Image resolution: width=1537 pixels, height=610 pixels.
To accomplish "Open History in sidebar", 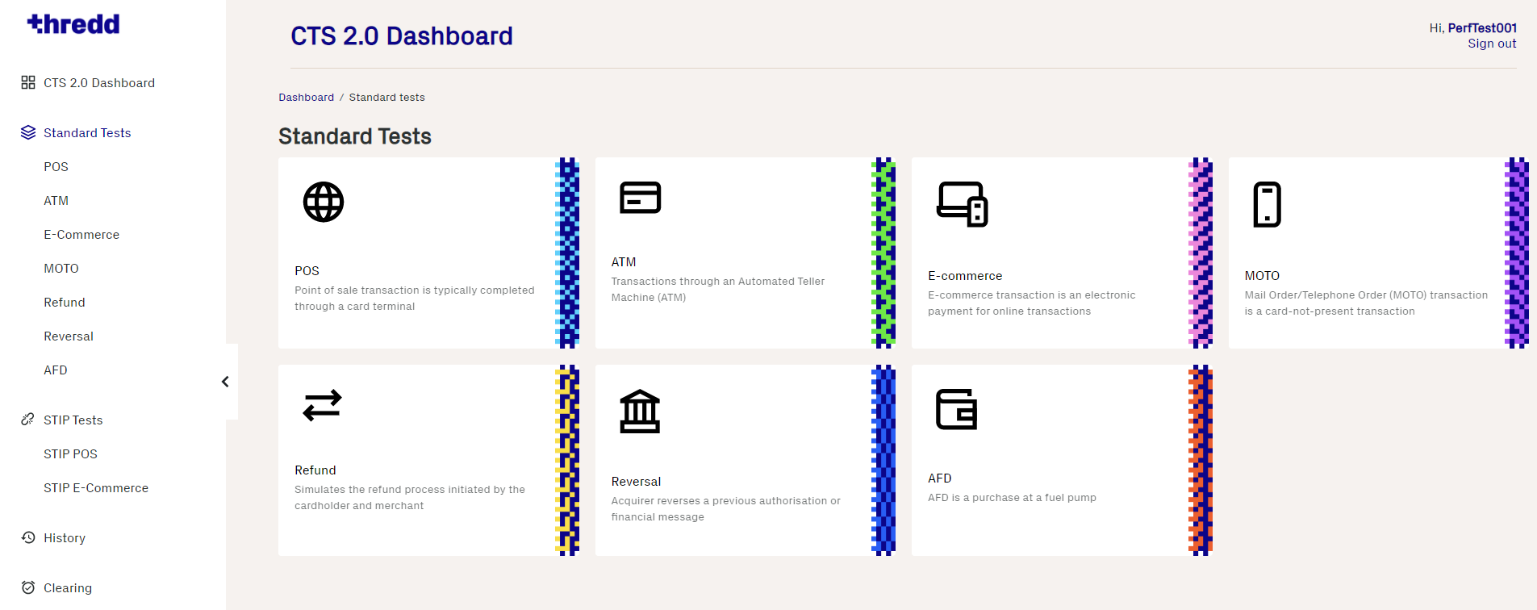I will pos(65,537).
